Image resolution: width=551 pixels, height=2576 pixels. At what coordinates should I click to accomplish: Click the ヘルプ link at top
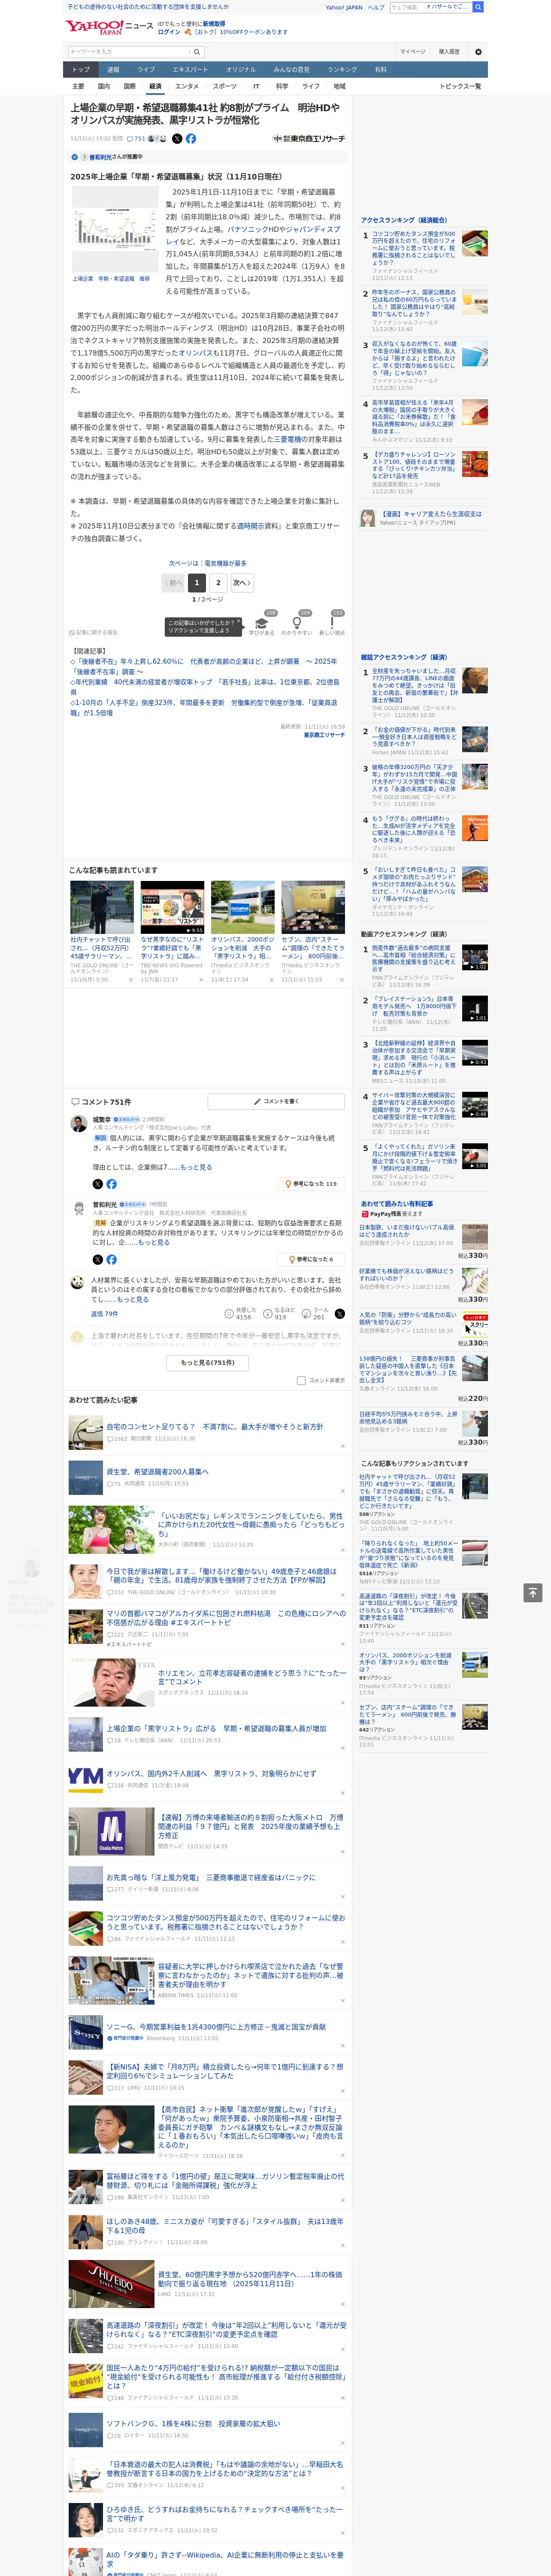pos(375,7)
